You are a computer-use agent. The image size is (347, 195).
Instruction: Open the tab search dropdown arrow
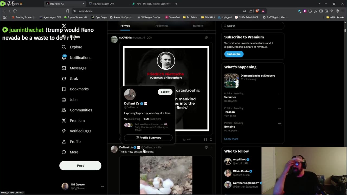(x=319, y=4)
